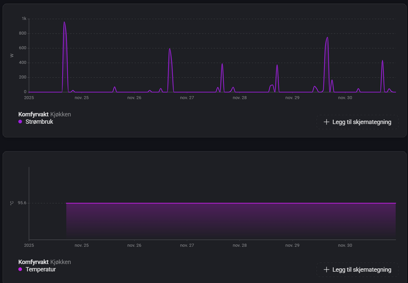Image resolution: width=408 pixels, height=283 pixels.
Task: Click the 95.6 value on the temperature axis
Action: tap(22, 203)
